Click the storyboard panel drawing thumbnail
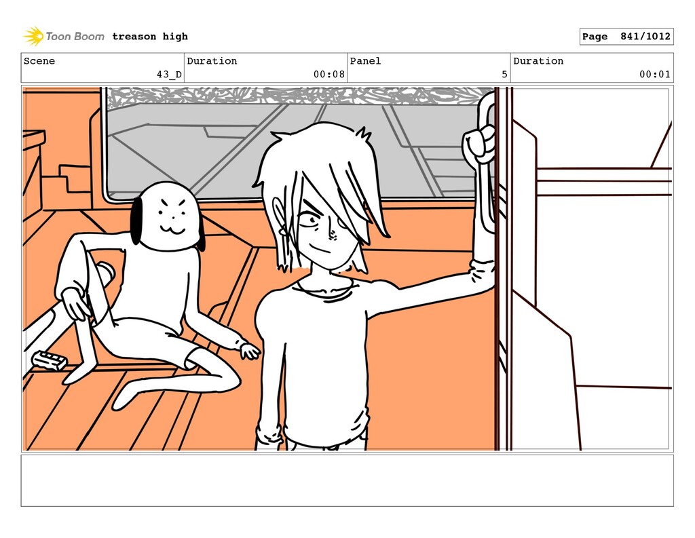The image size is (695, 538). tap(347, 269)
